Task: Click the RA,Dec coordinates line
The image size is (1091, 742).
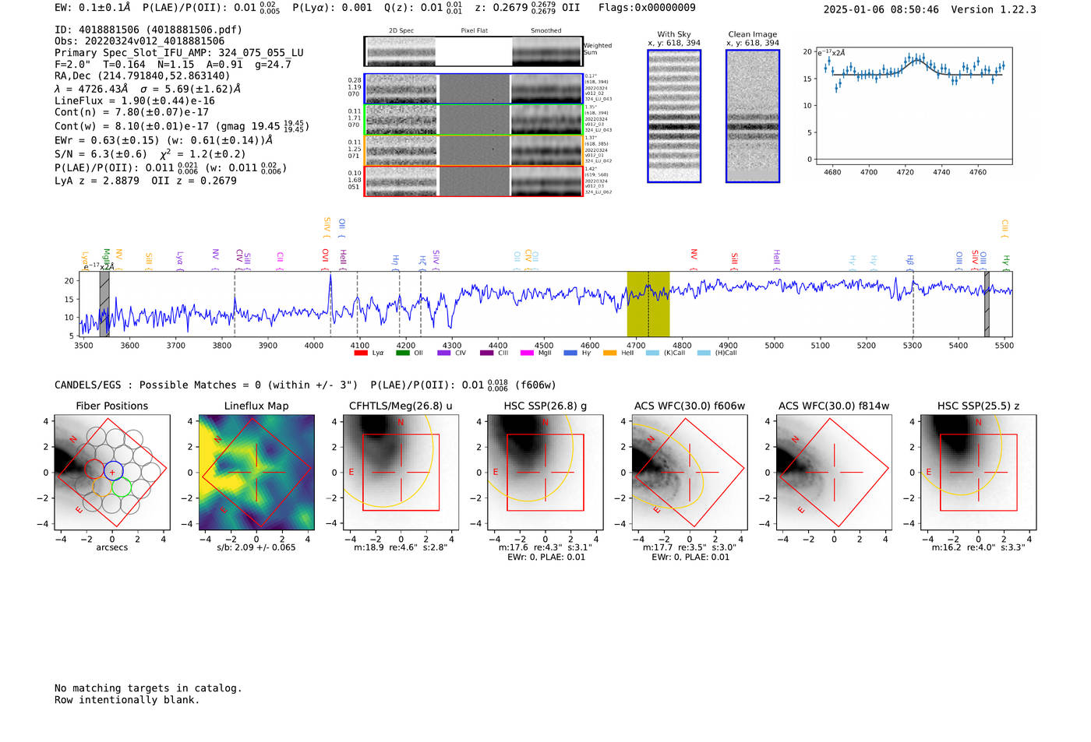Action: pyautogui.click(x=143, y=76)
